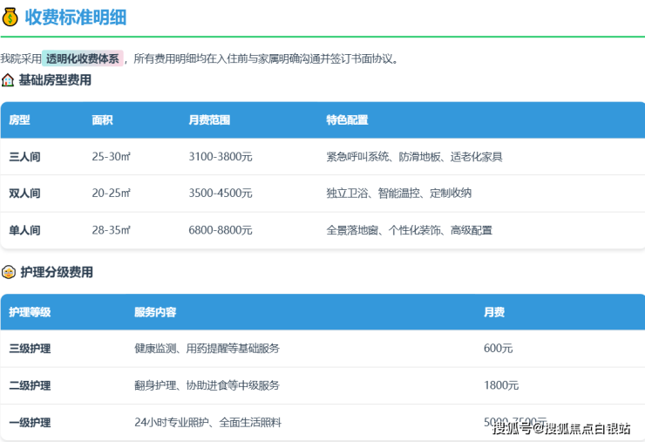The height and width of the screenshot is (442, 645).
Task: Select the 三级护理 row label
Action: [x=30, y=349]
